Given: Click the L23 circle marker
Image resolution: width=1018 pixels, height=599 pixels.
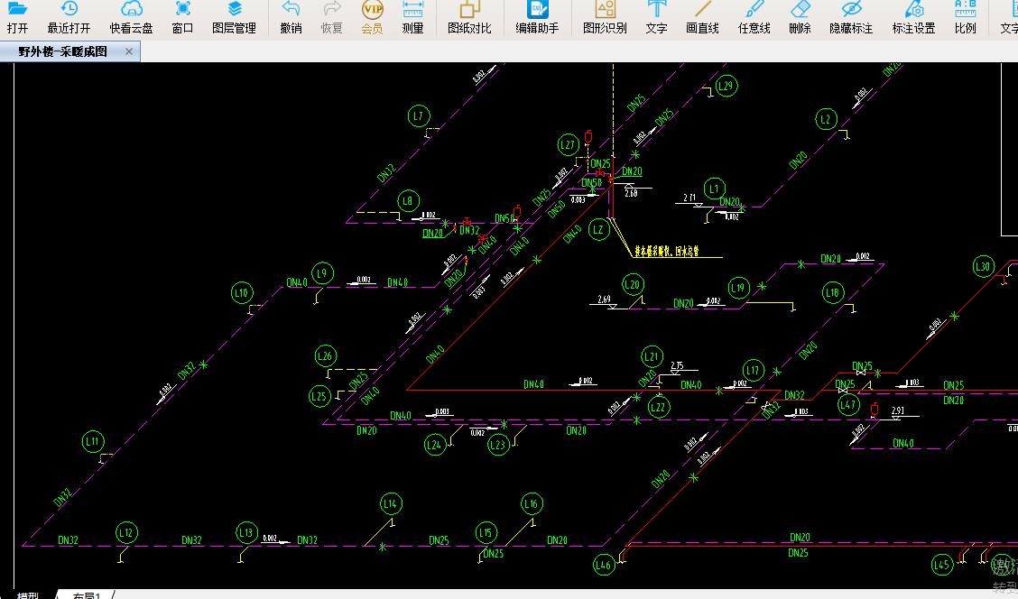Looking at the screenshot, I should pos(498,445).
